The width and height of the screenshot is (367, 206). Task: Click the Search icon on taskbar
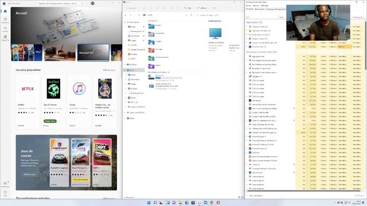155,203
